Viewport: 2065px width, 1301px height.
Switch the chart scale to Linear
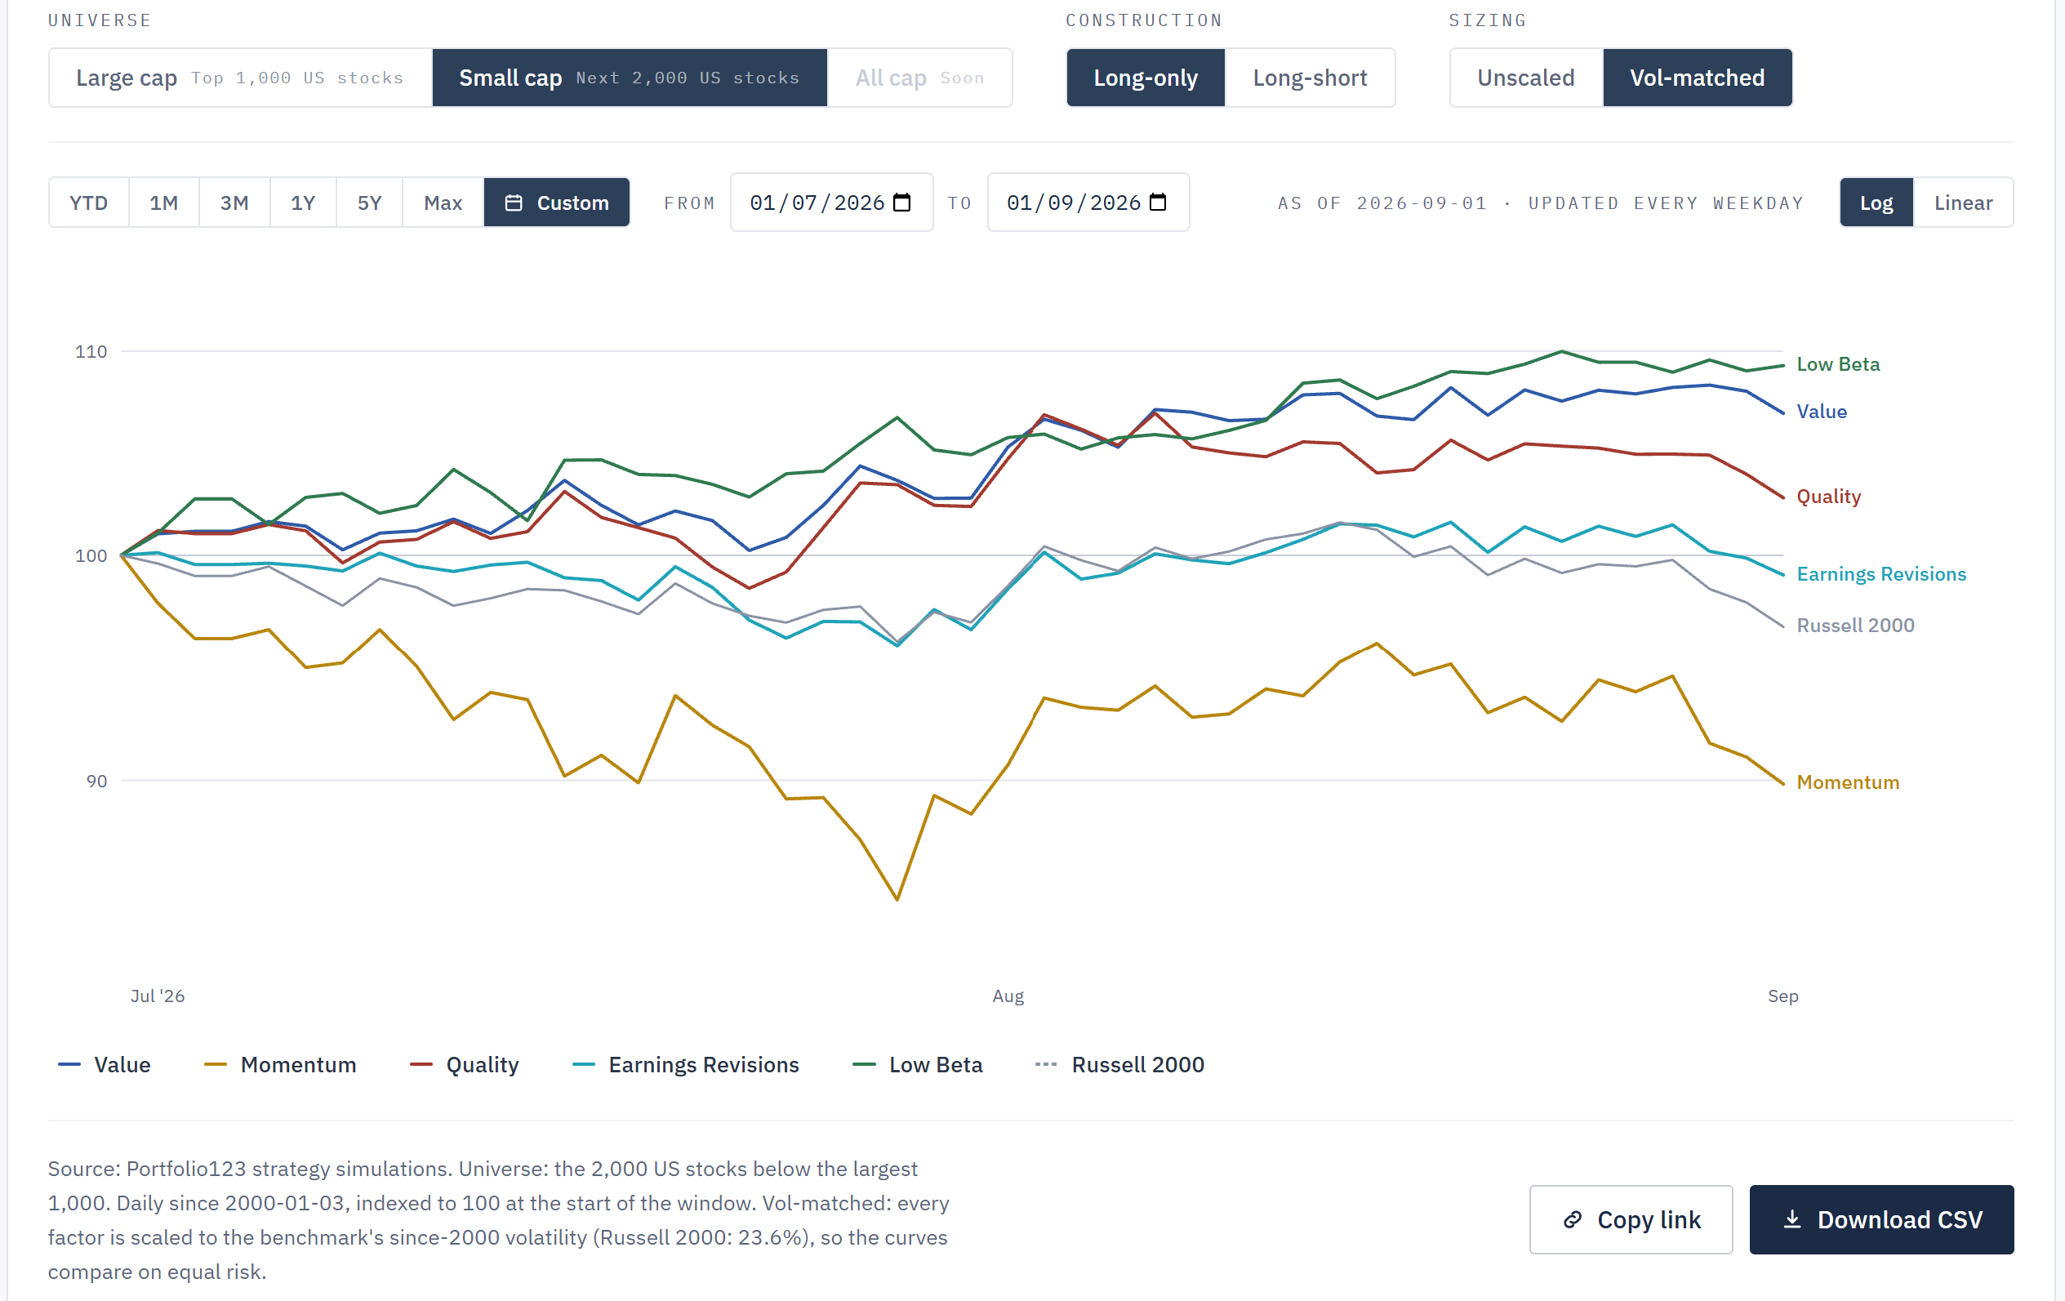1963,203
